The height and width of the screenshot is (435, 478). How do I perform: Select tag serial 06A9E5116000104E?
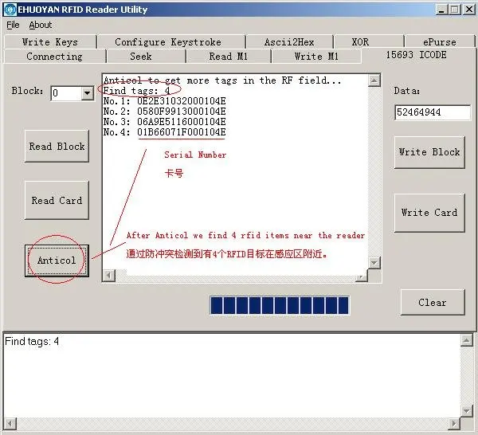tap(182, 122)
